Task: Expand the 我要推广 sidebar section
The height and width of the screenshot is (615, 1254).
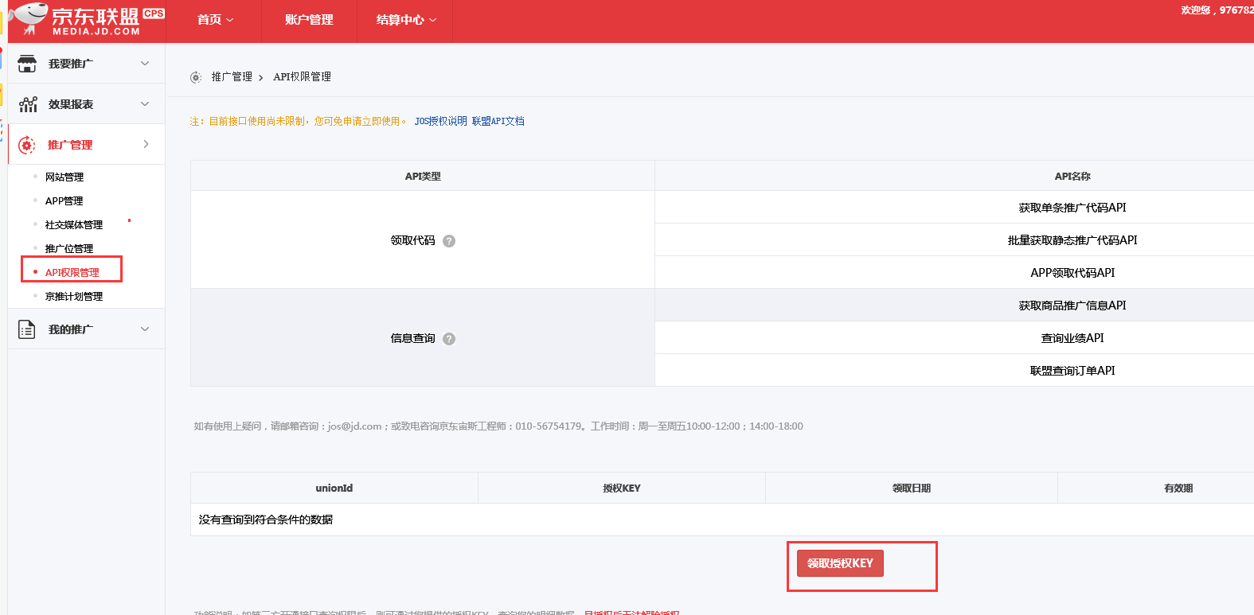Action: pos(145,64)
